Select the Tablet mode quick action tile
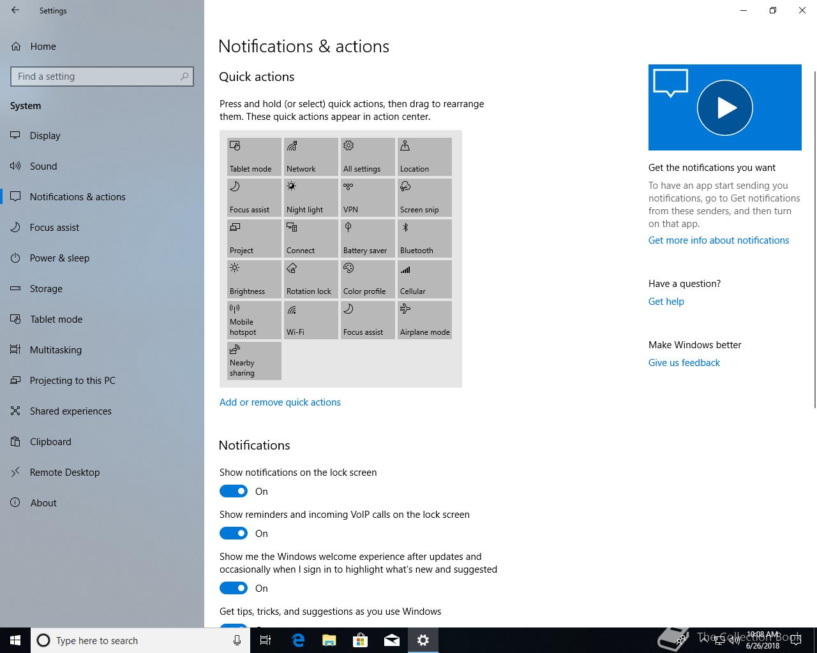The image size is (817, 653). [x=254, y=157]
